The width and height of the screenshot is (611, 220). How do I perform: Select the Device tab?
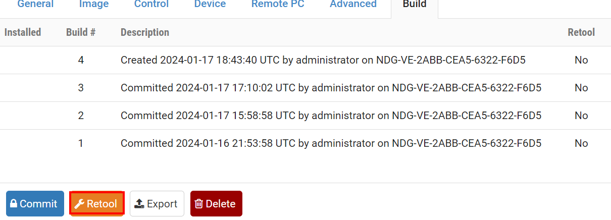[210, 5]
